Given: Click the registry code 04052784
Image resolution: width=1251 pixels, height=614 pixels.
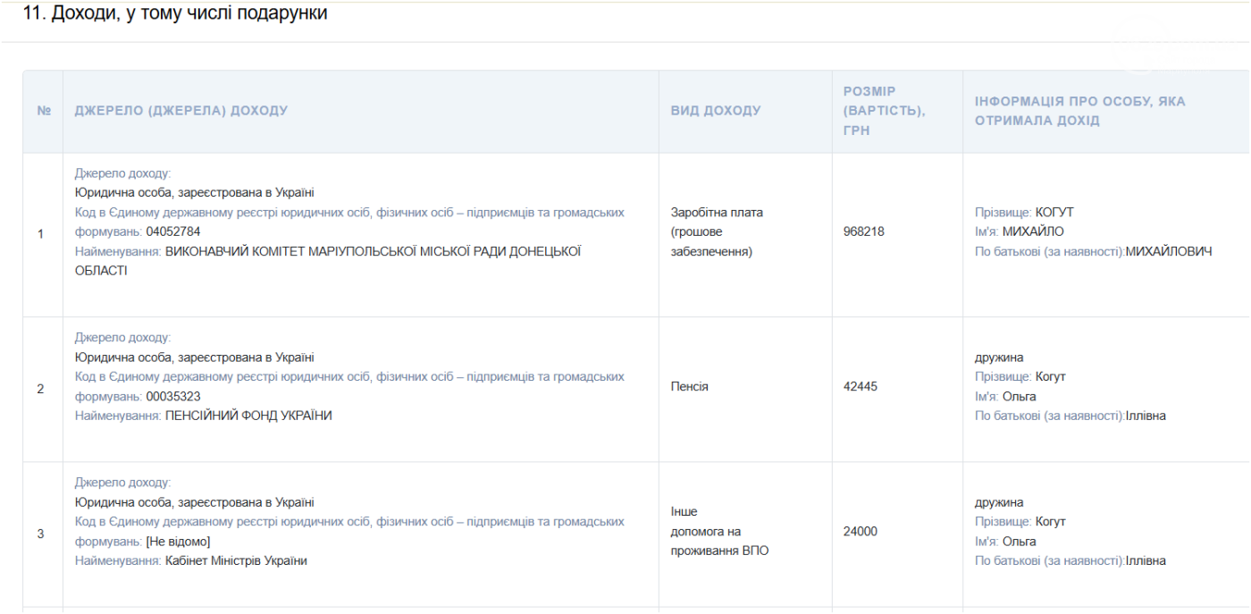Looking at the screenshot, I should coord(180,231).
